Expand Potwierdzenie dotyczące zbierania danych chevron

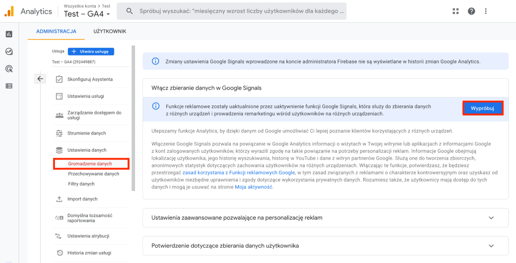point(491,246)
